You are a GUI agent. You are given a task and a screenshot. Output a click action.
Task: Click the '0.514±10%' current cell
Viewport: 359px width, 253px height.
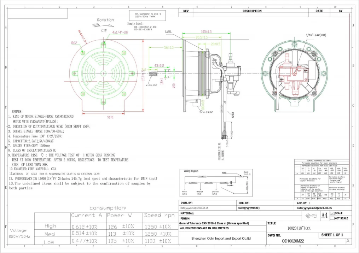[85, 233]
